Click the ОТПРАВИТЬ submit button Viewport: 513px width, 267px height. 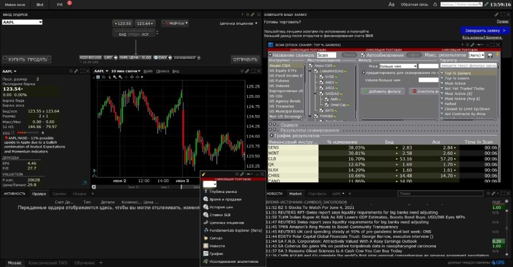[x=246, y=59]
